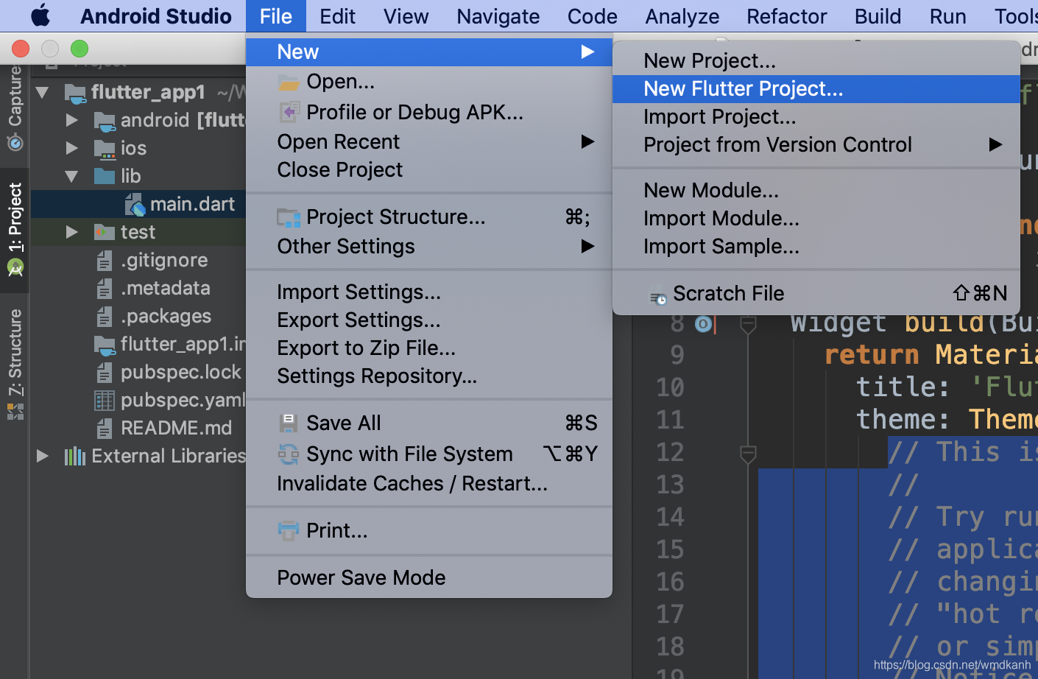Expand the ios folder
Image resolution: width=1038 pixels, height=679 pixels.
coord(71,148)
